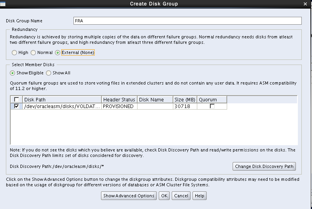Select High redundancy option

tap(15, 52)
